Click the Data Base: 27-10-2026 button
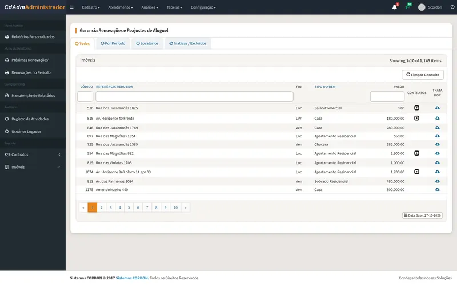The image size is (457, 285). pos(422,215)
